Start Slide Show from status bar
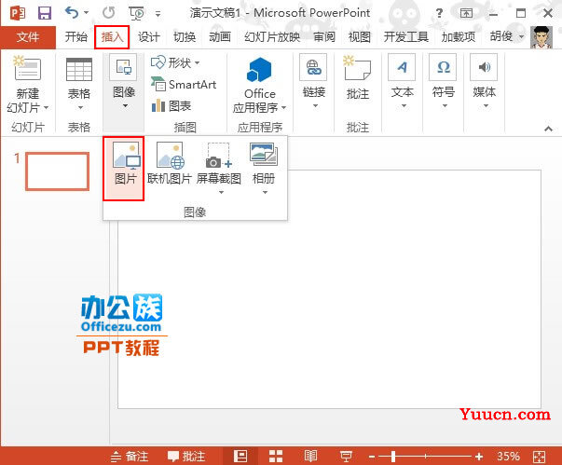 [346, 456]
